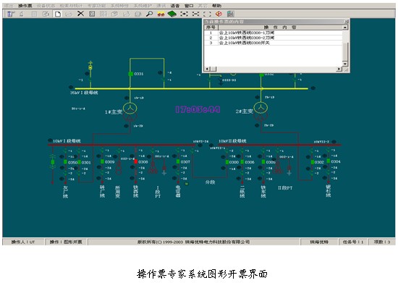This screenshot has height=283, width=398.
Task: Toggle the green 0331 breaker switch
Action: coord(131,74)
